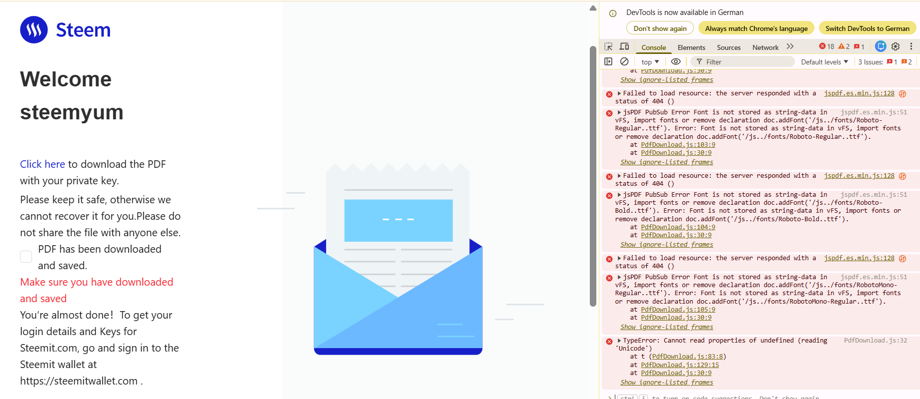Click the error icon beside the TypeError message
The width and height of the screenshot is (920, 399).
[x=609, y=342]
